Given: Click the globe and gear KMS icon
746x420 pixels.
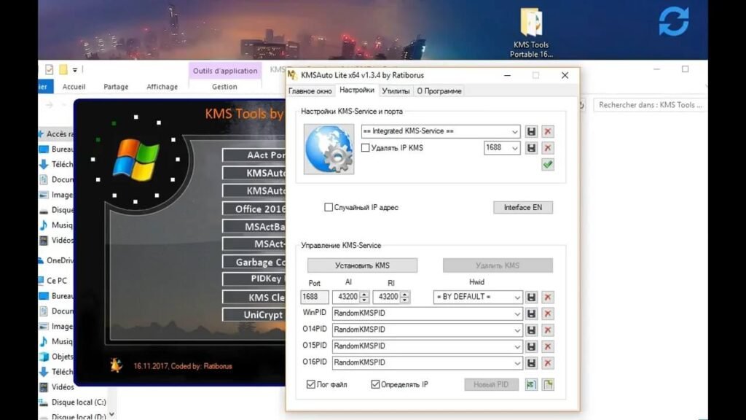Looking at the screenshot, I should (x=329, y=149).
